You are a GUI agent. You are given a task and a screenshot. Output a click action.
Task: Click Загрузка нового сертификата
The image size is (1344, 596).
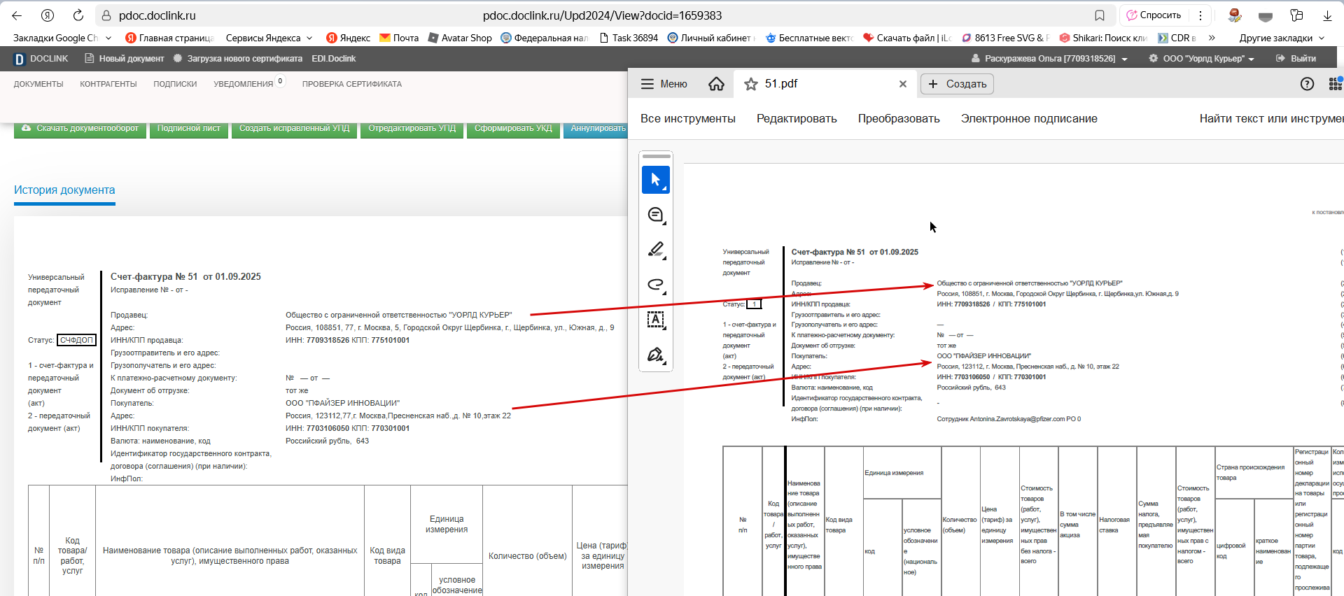point(237,59)
